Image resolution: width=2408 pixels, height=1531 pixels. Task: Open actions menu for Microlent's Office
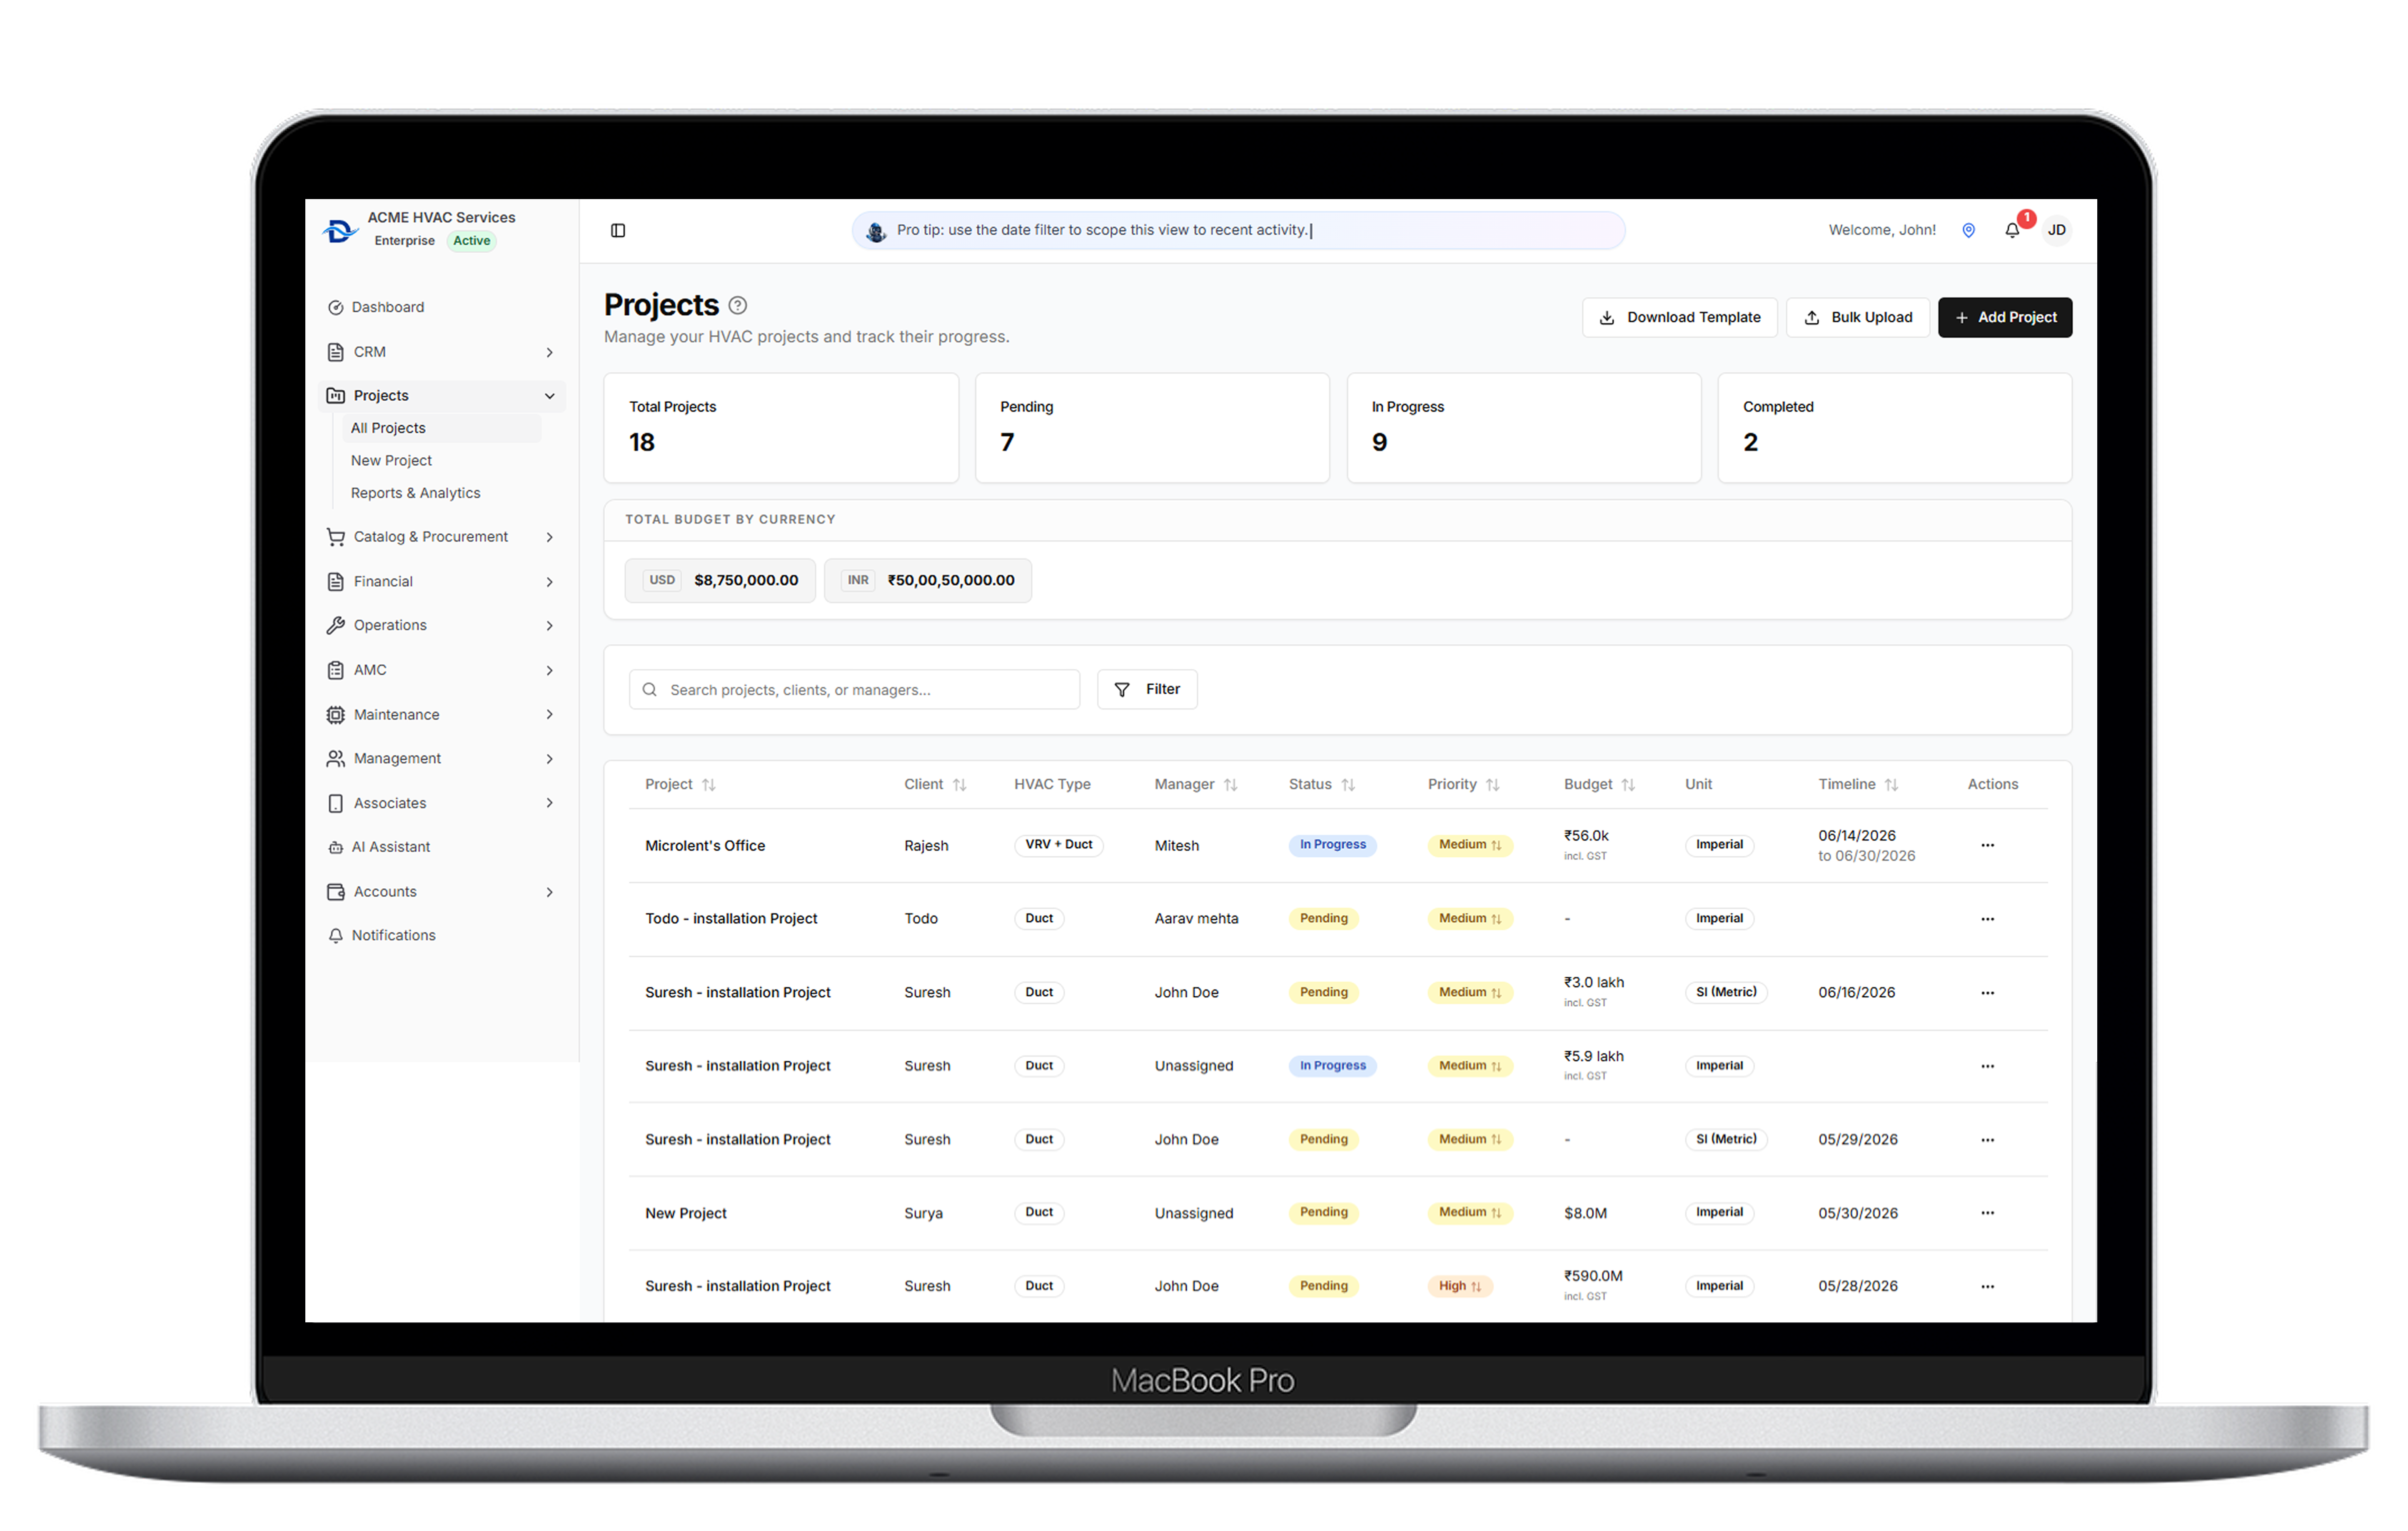point(1987,846)
